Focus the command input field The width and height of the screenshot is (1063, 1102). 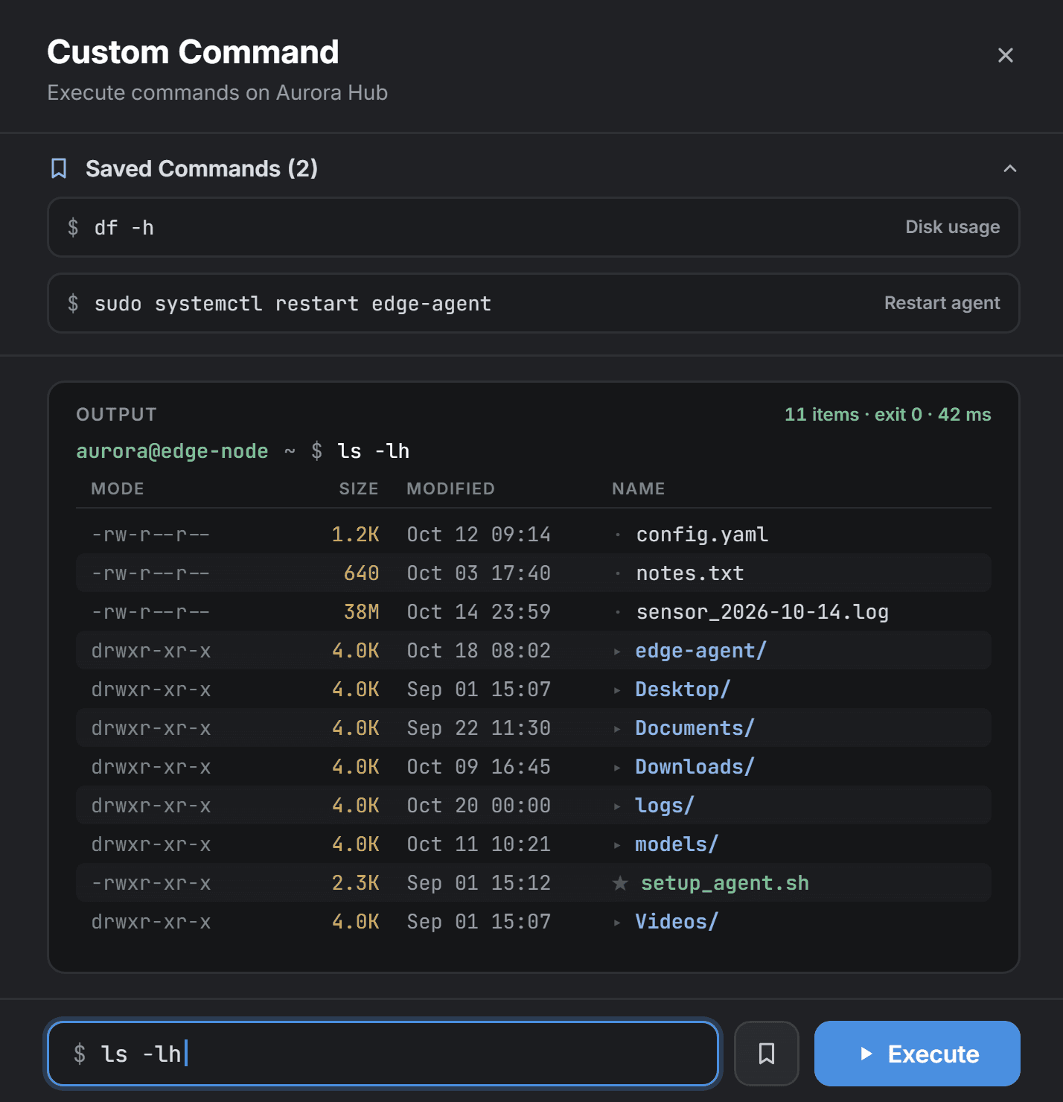click(x=383, y=1054)
